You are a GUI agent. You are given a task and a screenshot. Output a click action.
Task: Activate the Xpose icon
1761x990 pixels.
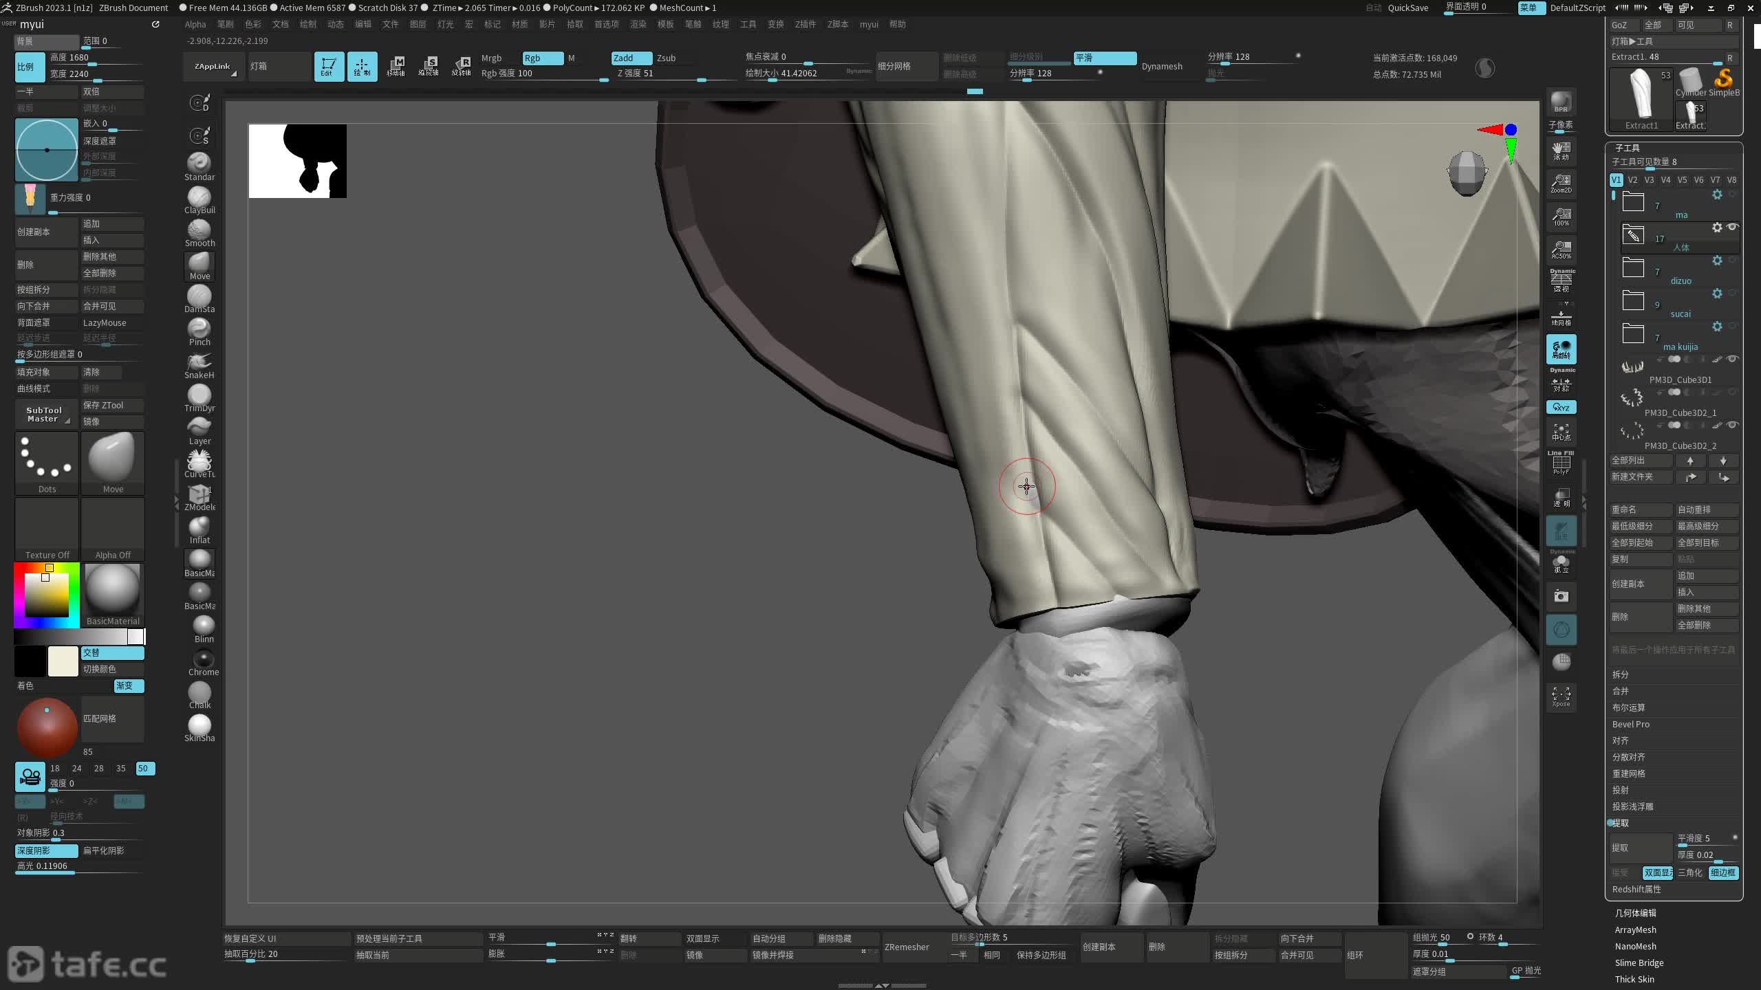point(1561,696)
